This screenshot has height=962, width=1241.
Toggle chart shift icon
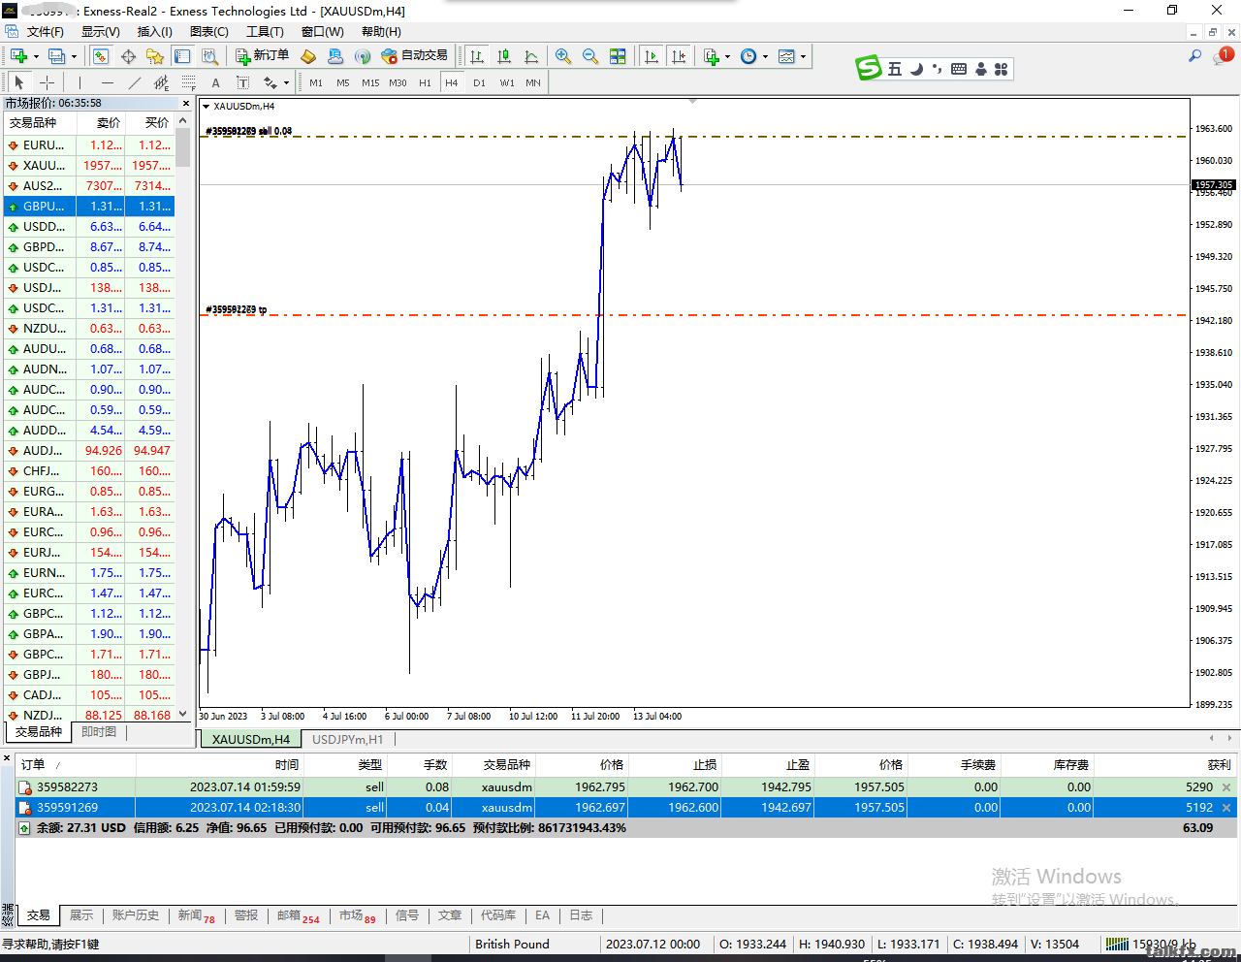[679, 56]
